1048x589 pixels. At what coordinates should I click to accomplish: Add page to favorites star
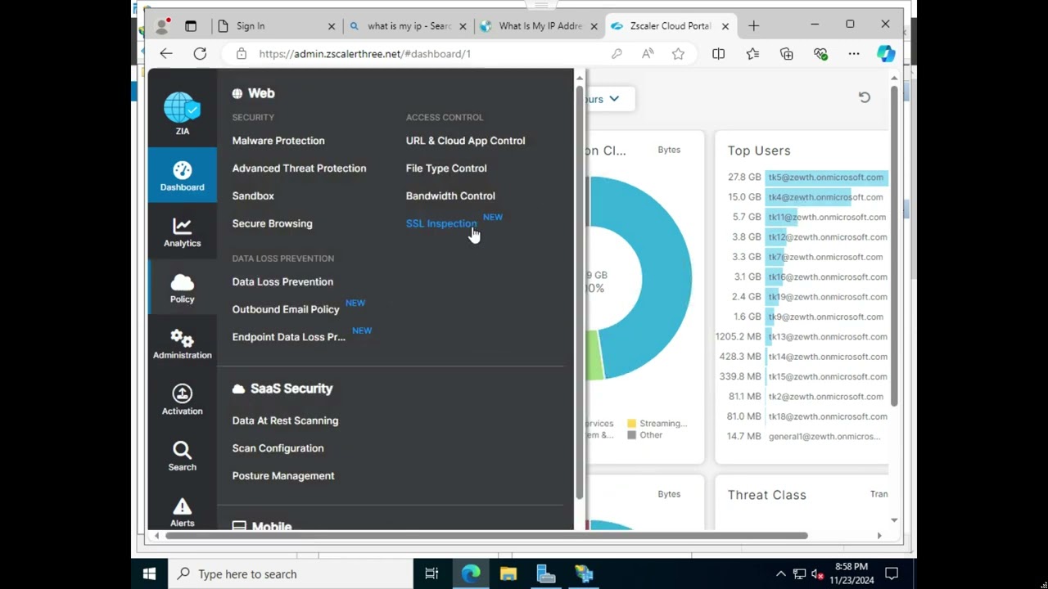678,54
